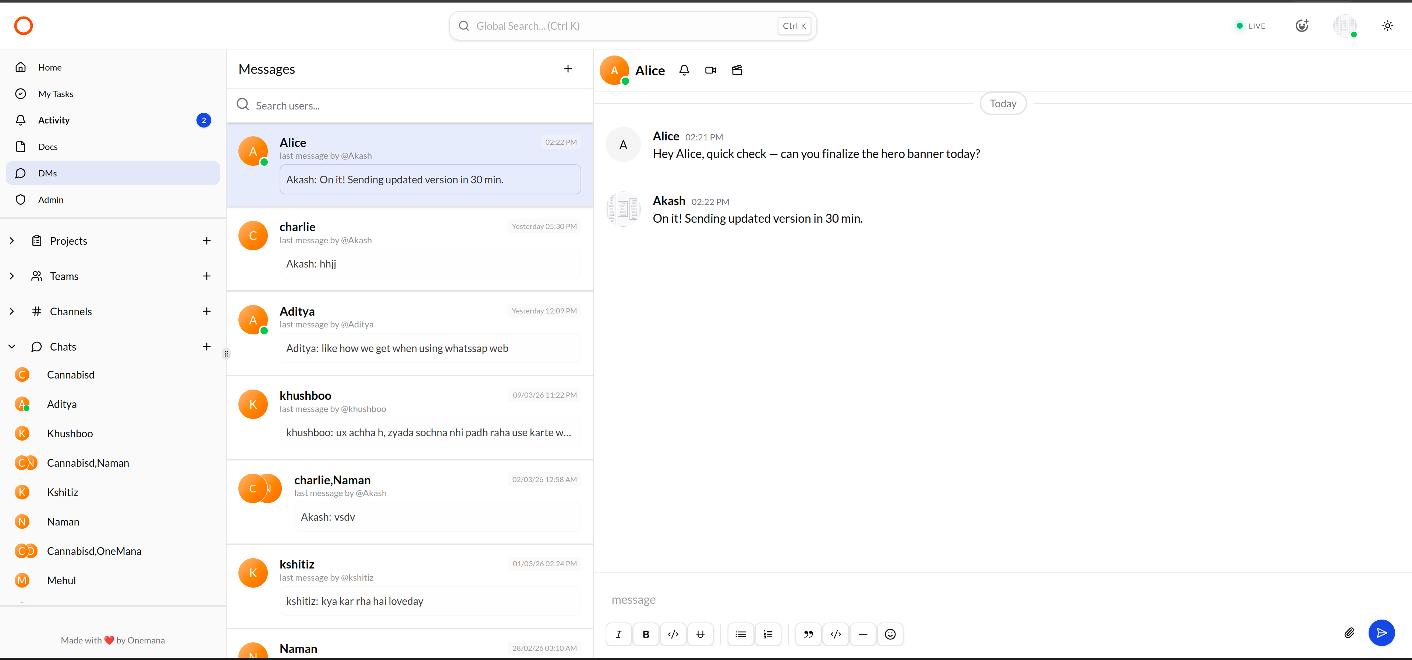This screenshot has height=660, width=1412.
Task: Collapse the Chats section in the sidebar
Action: (x=12, y=347)
